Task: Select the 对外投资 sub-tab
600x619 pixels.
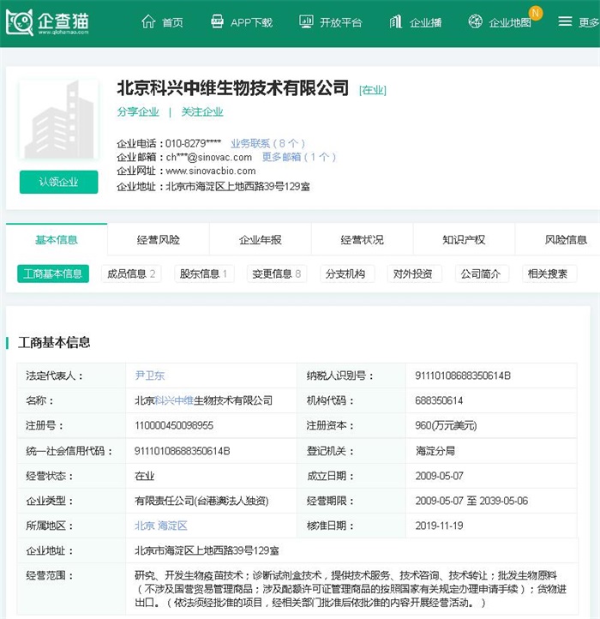Action: (415, 273)
